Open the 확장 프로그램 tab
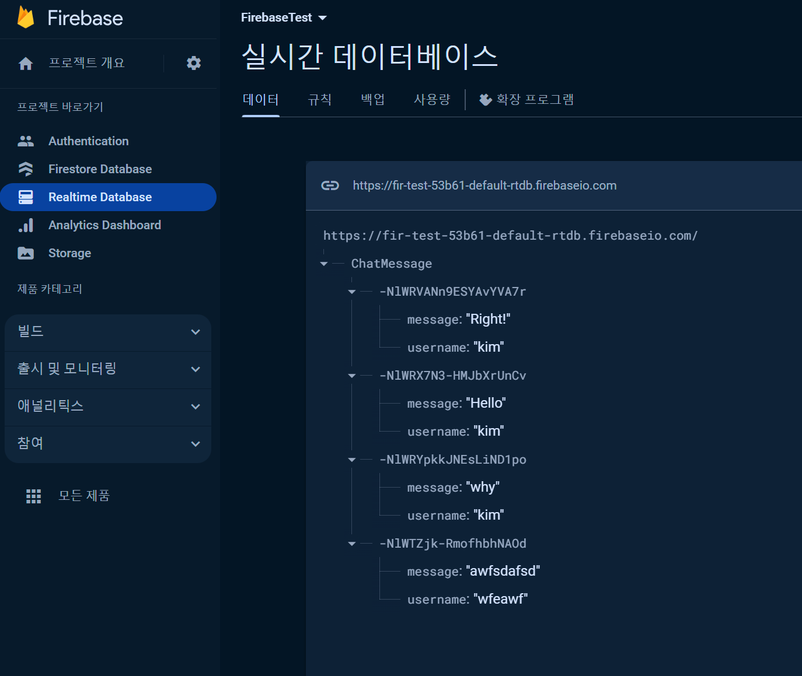The width and height of the screenshot is (802, 676). tap(526, 100)
